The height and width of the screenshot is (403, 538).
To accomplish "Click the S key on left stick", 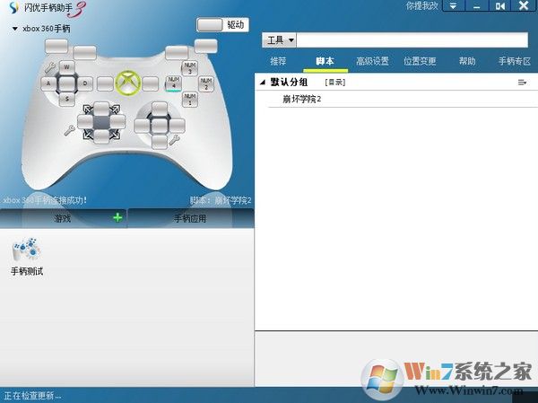I will point(67,100).
